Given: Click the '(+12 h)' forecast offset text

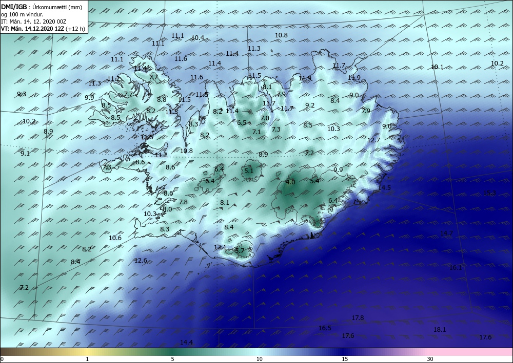Looking at the screenshot, I should [x=75, y=29].
